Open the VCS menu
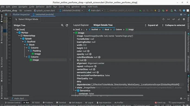This screenshot has width=190, height=106. tap(68, 7)
